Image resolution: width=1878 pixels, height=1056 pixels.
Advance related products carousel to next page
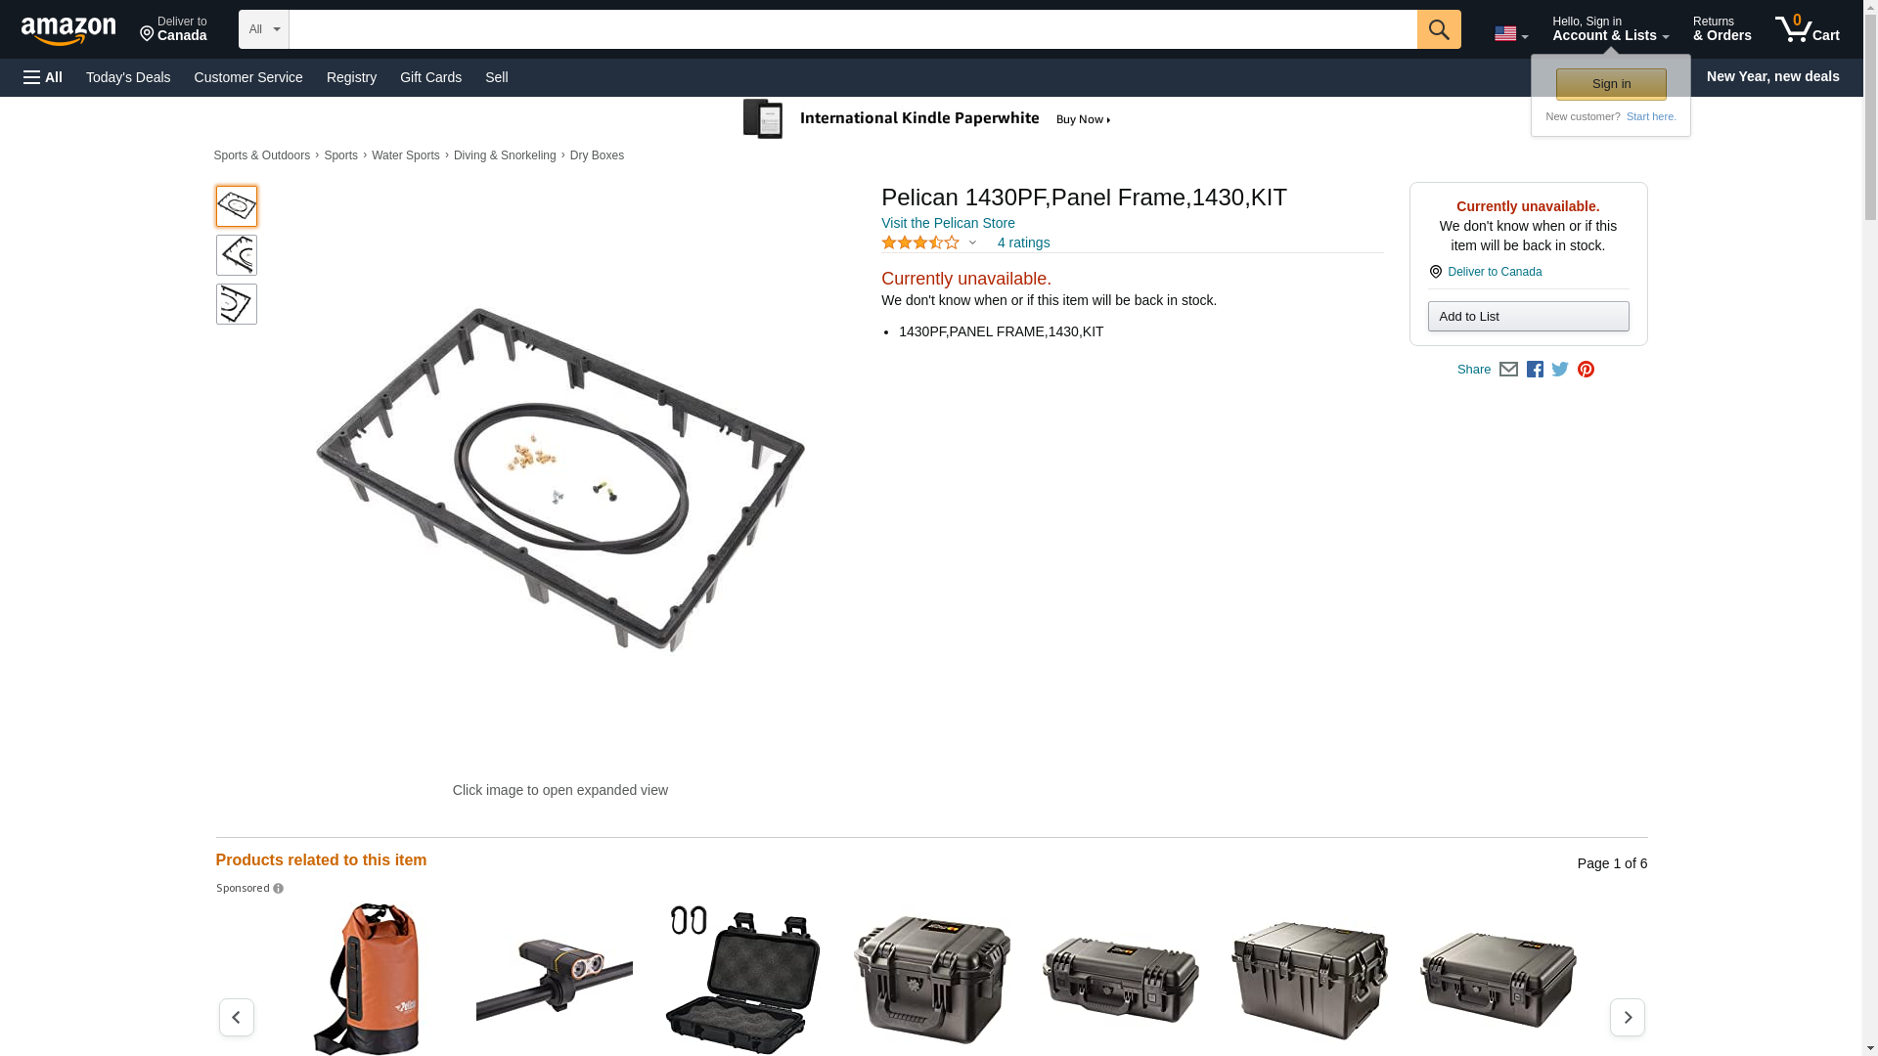(1628, 1017)
